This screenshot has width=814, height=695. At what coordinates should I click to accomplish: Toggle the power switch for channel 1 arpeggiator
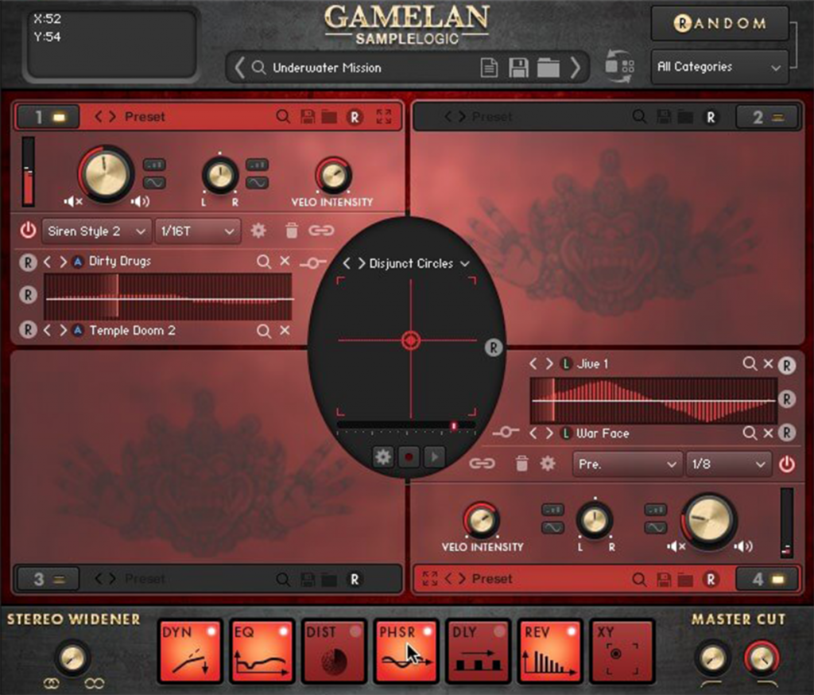pos(29,230)
